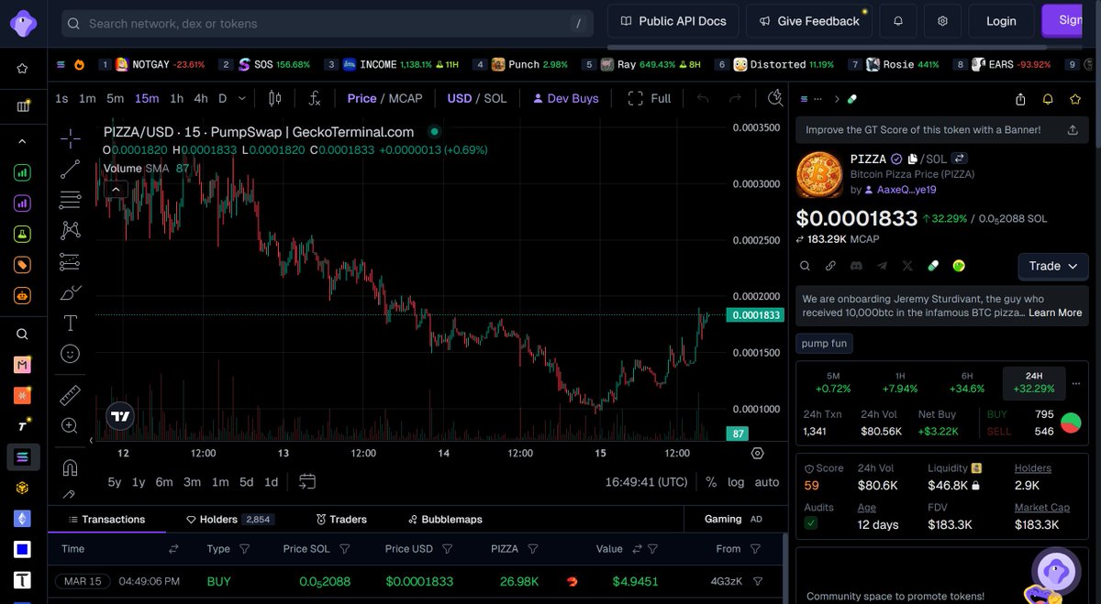Toggle the magnet snap mode
The width and height of the screenshot is (1101, 604).
(x=71, y=467)
